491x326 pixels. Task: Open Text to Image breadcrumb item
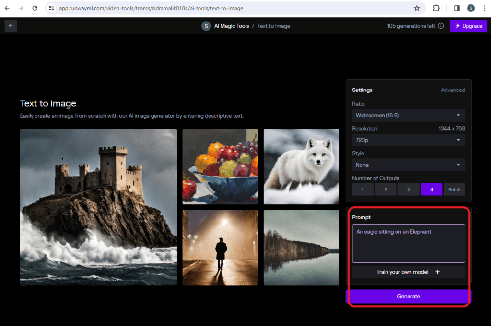click(x=273, y=26)
